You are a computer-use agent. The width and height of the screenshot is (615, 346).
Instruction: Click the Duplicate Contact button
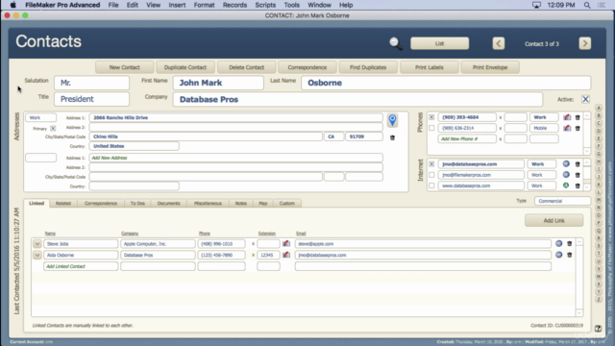tap(185, 67)
